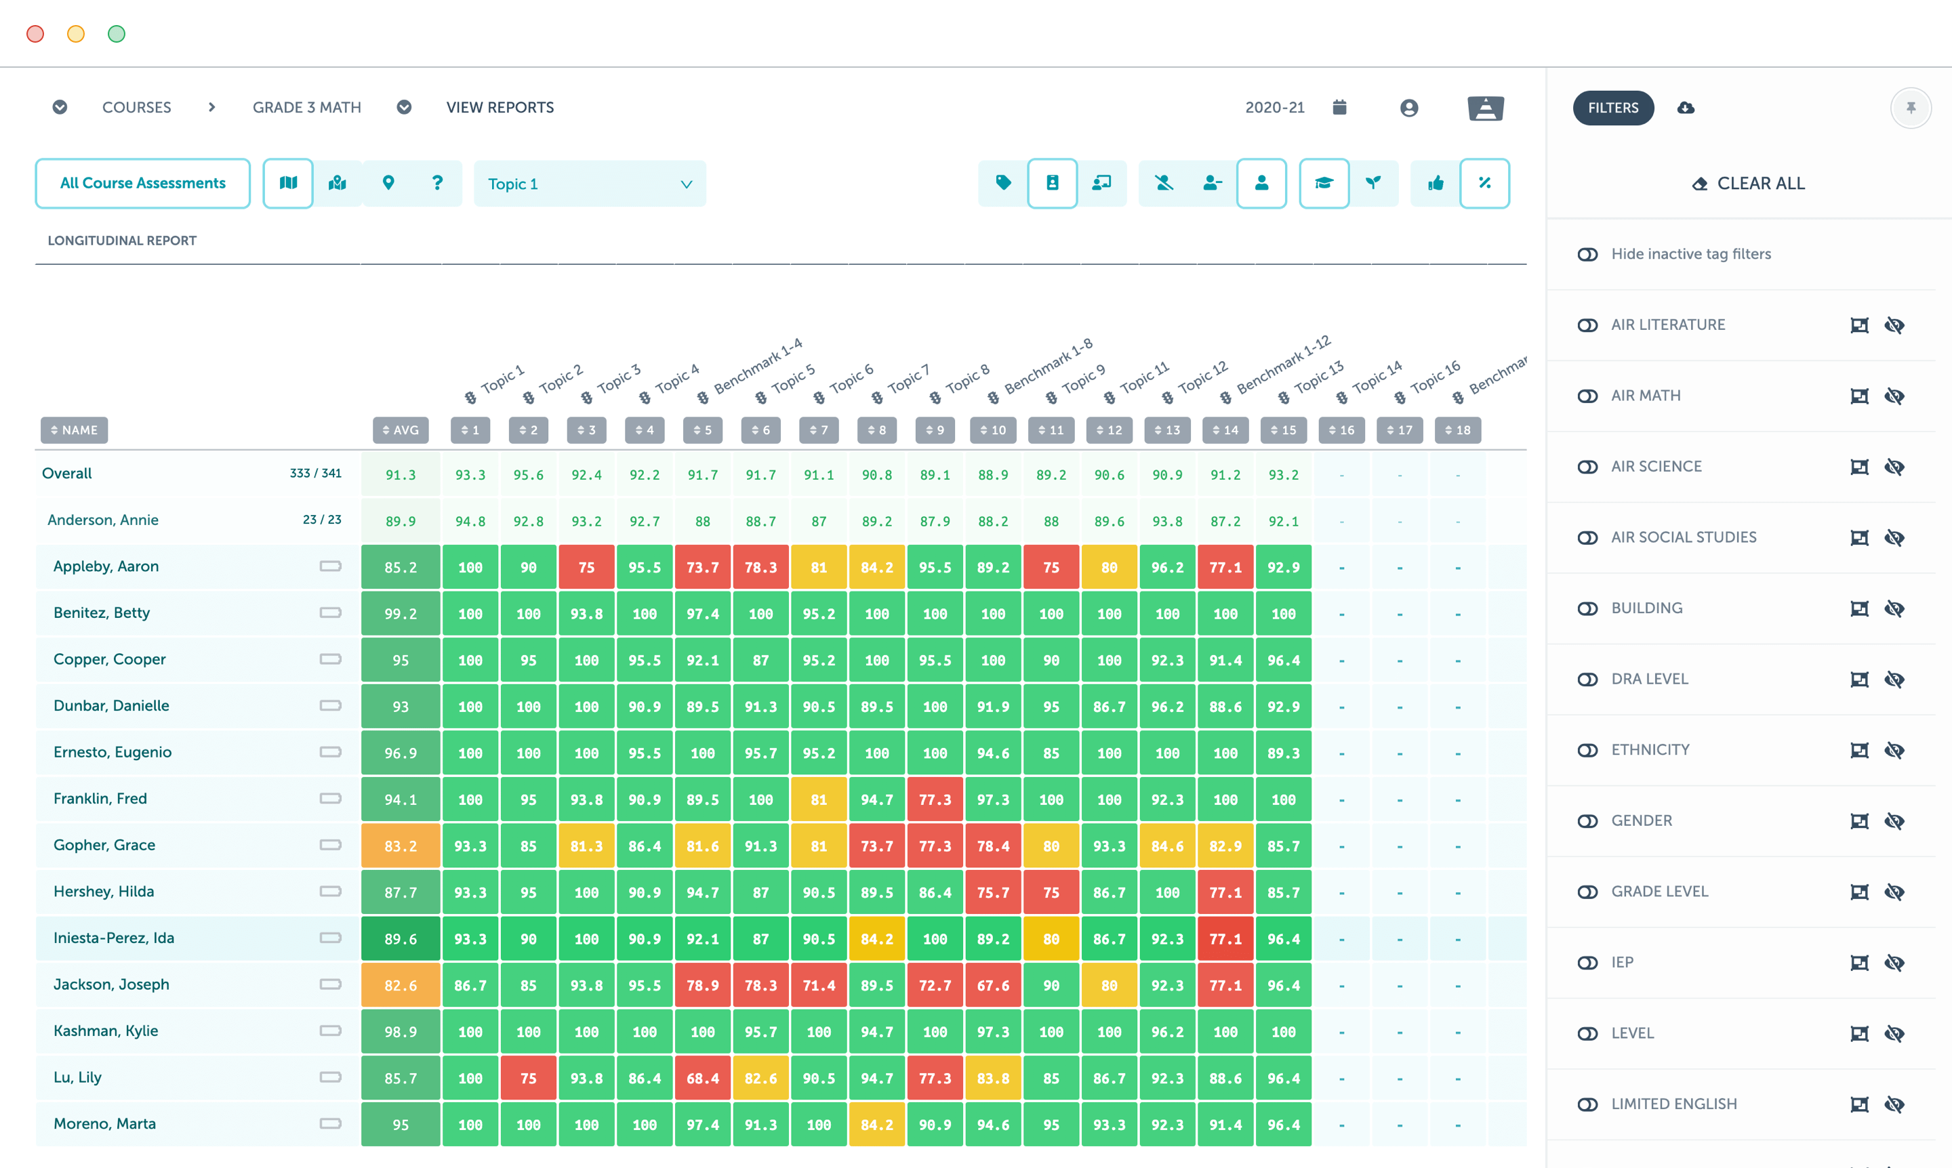Click the group icon for IEP
The image size is (1952, 1168).
click(1860, 963)
